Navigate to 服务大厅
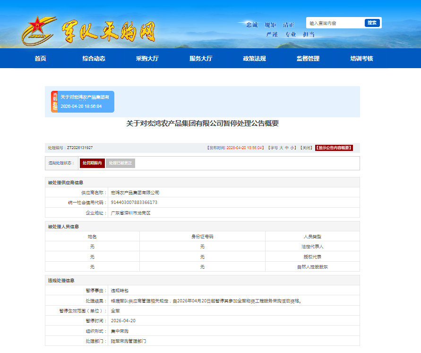The width and height of the screenshot is (421, 353). point(201,59)
